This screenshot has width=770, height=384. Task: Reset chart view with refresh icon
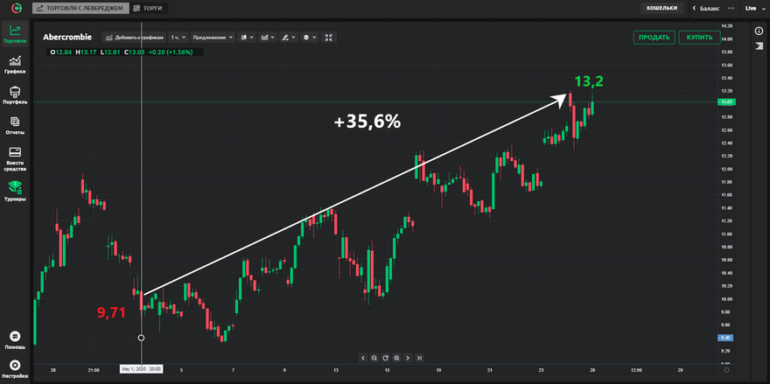click(x=385, y=358)
